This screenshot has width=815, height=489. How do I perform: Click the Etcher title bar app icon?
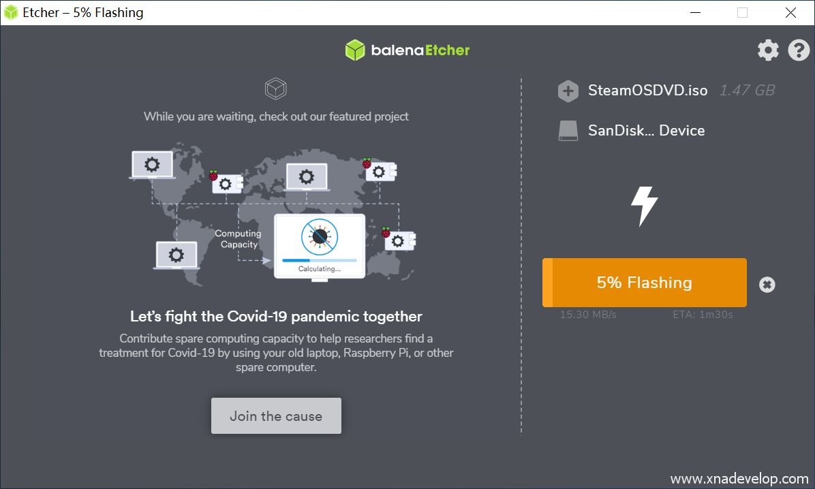pyautogui.click(x=10, y=12)
